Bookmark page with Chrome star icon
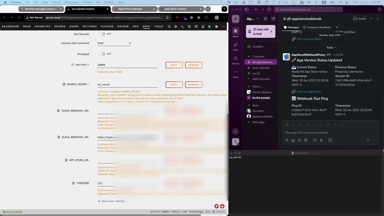This screenshot has height=216, width=384. pos(167,18)
